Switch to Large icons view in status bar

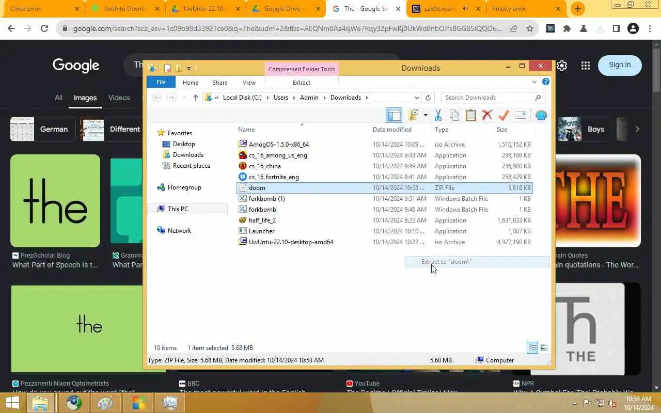coord(544,348)
